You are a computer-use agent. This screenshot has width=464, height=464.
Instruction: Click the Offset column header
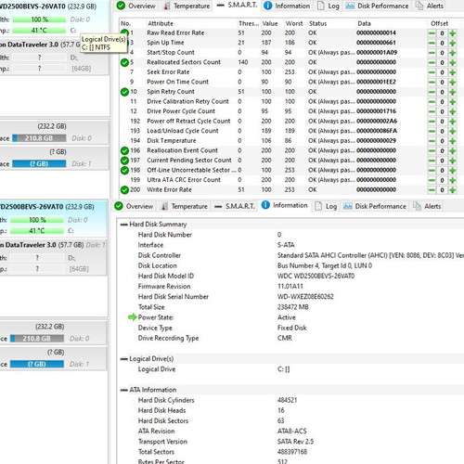[x=439, y=23]
